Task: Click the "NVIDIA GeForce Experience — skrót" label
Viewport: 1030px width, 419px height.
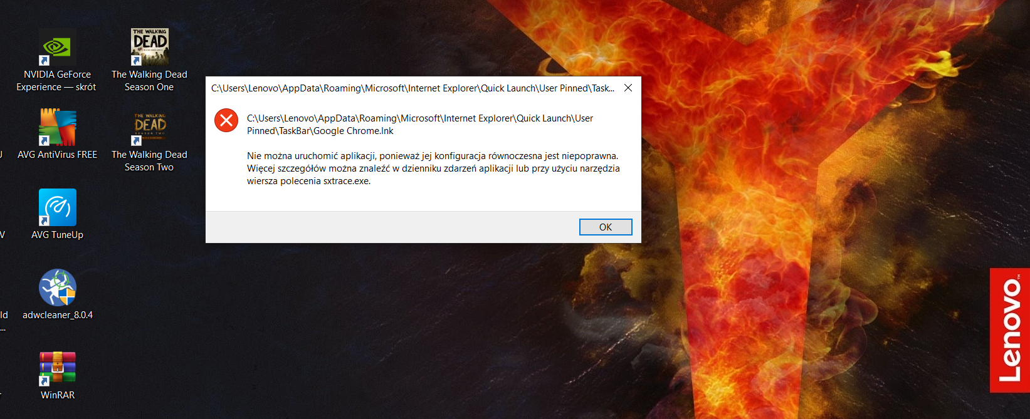Action: 57,81
